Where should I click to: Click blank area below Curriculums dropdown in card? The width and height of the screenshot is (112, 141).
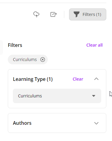[x=57, y=106]
